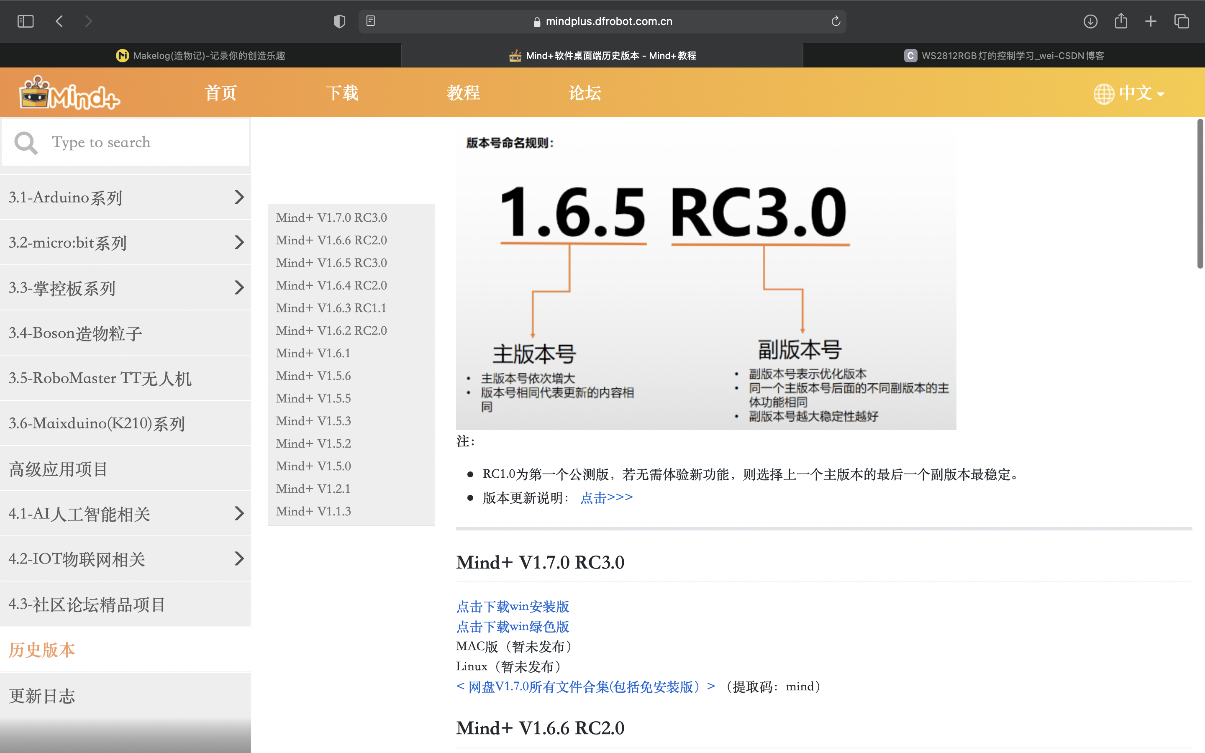Open the Safari downloads icon

tap(1090, 21)
